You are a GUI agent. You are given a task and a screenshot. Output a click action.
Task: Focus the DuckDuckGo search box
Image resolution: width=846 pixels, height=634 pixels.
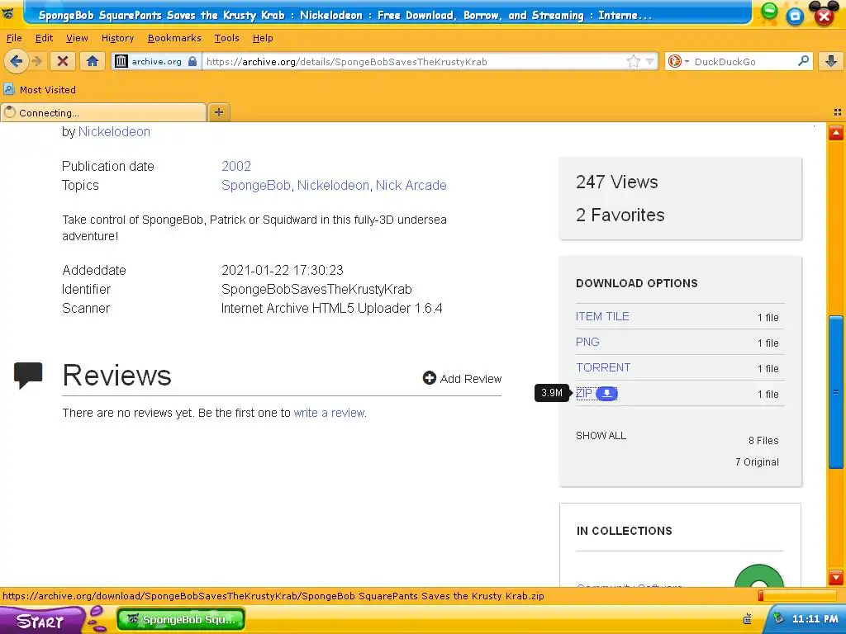click(744, 61)
